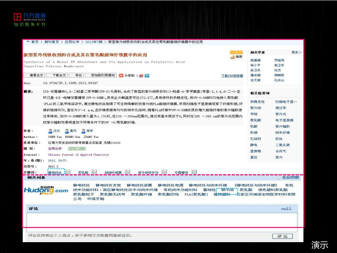Click the Hudong.com logo
Screen dimensions: 337x253
click(46, 190)
